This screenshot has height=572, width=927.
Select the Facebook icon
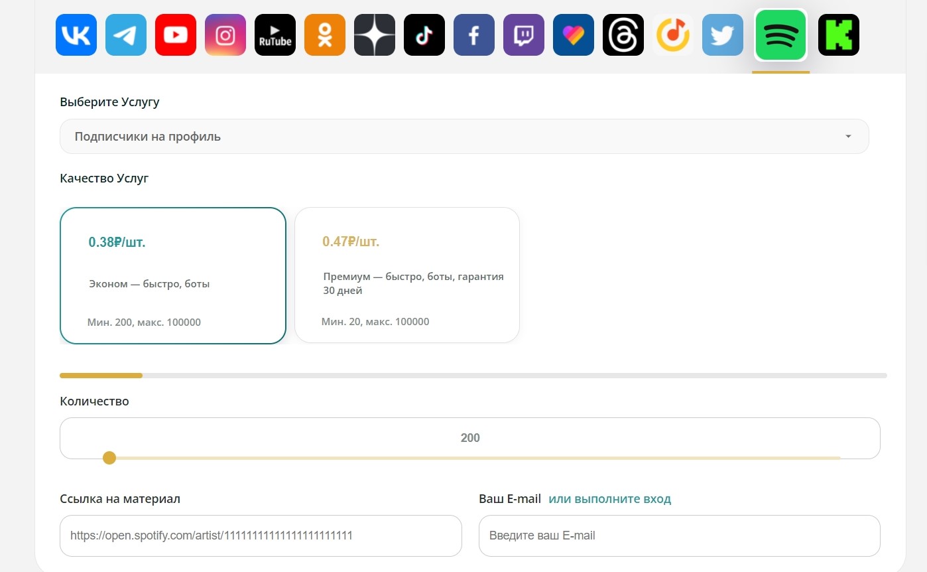pyautogui.click(x=474, y=35)
